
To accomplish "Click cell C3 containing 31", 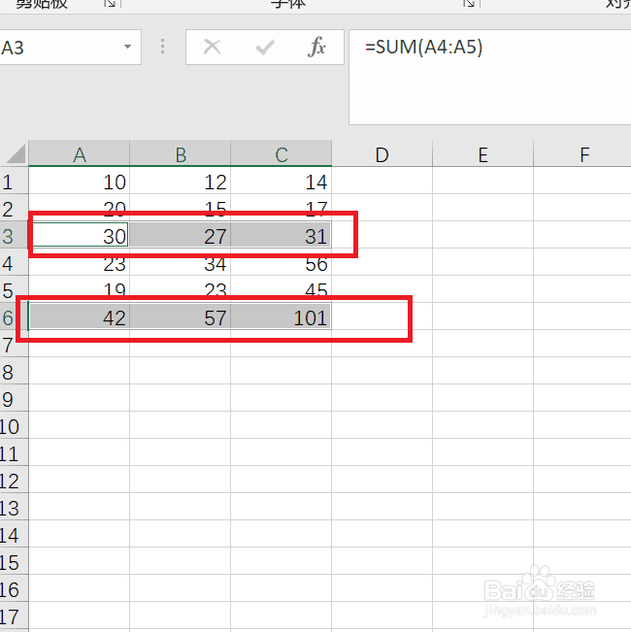I will tap(282, 235).
